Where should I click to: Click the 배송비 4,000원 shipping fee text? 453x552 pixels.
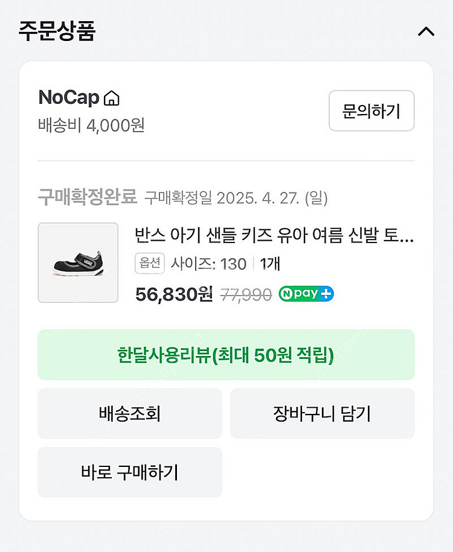(91, 125)
